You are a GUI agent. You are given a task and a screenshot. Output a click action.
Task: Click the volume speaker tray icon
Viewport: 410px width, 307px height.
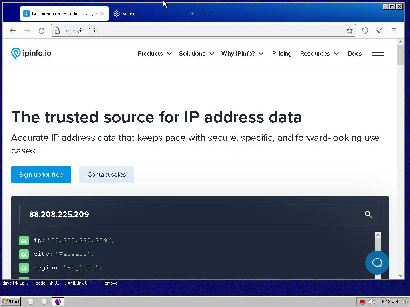coord(372,302)
